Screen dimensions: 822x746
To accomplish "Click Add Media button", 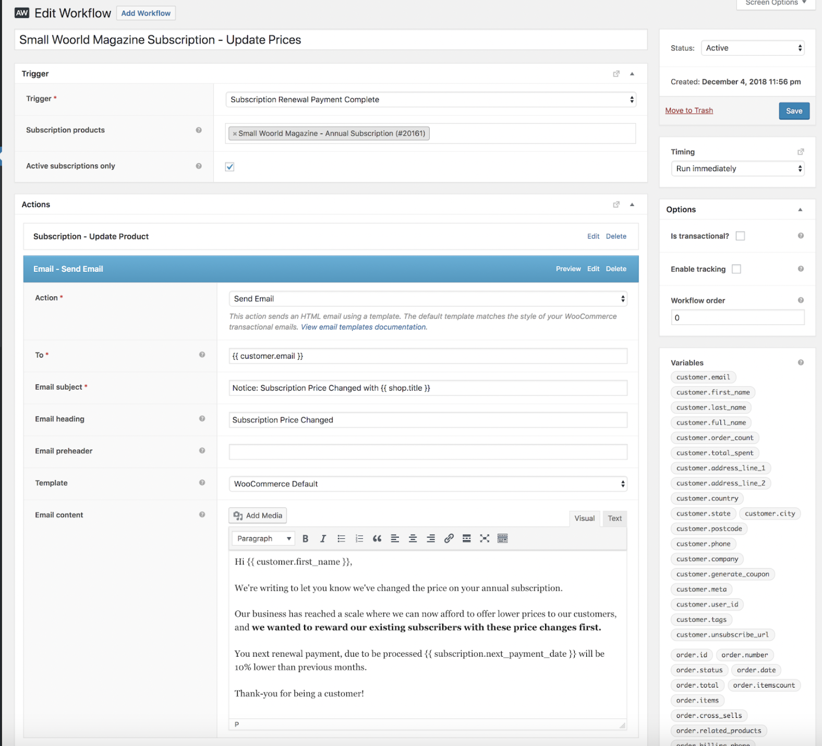I will click(258, 515).
